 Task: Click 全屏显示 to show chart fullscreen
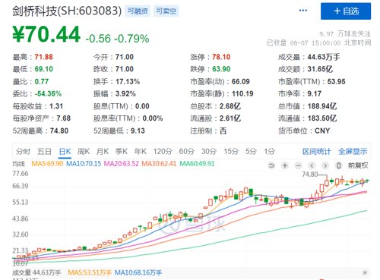[x=353, y=152]
